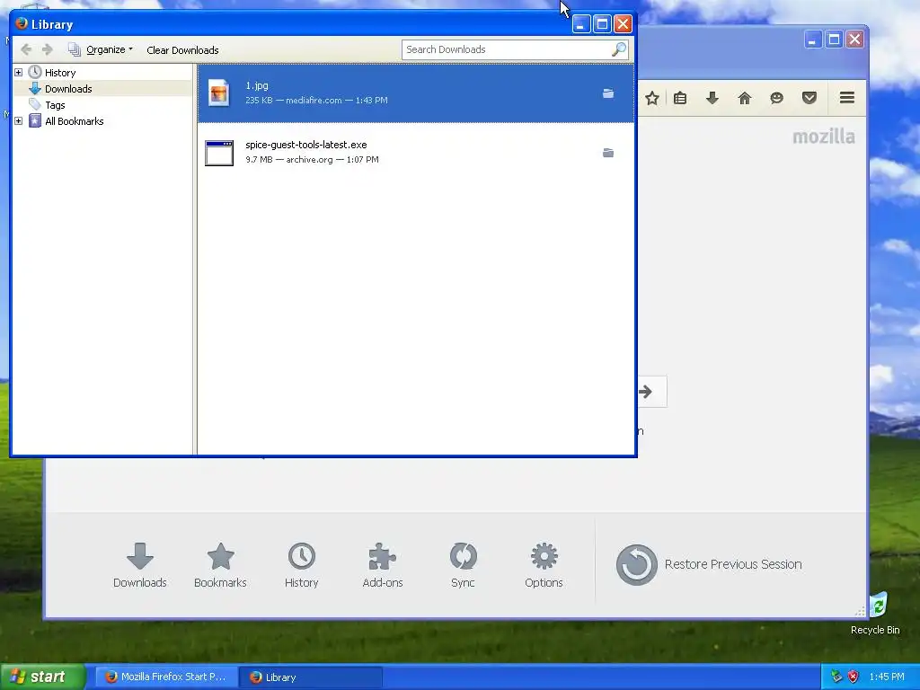
Task: Open Options from the Firefox start page
Action: (544, 565)
